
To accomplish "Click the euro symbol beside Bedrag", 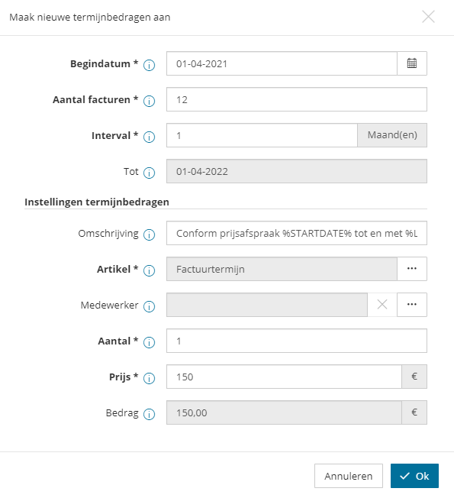I will [x=414, y=412].
